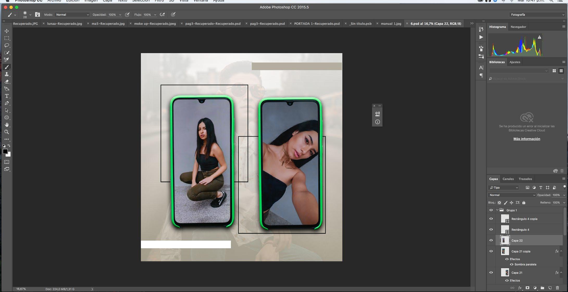Open the manual 1.jpg document tab
The height and width of the screenshot is (292, 568).
click(x=391, y=24)
